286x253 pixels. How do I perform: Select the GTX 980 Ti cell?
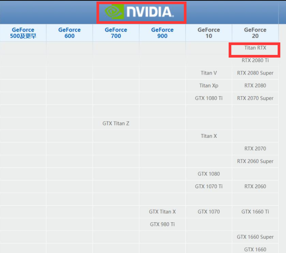(x=162, y=224)
